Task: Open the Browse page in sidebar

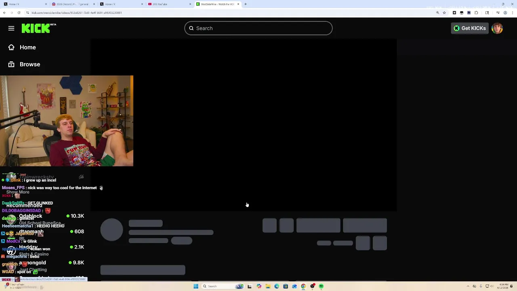Action: pos(24,64)
